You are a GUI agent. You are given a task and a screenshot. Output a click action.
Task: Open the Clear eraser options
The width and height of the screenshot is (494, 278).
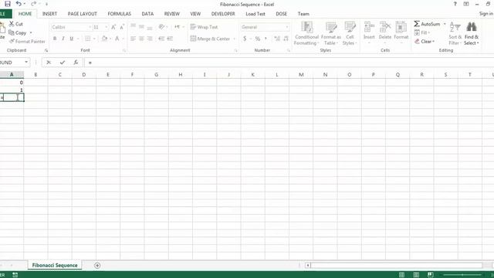click(425, 41)
